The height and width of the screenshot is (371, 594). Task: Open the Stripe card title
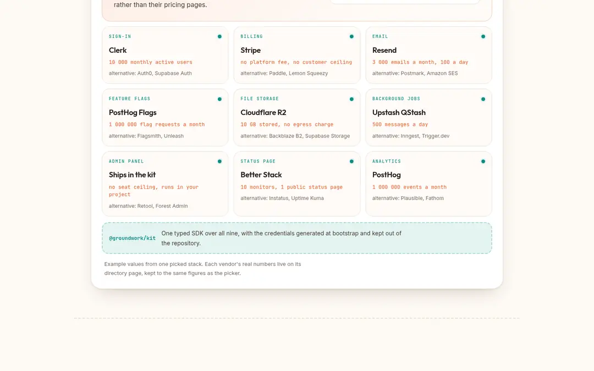click(250, 50)
